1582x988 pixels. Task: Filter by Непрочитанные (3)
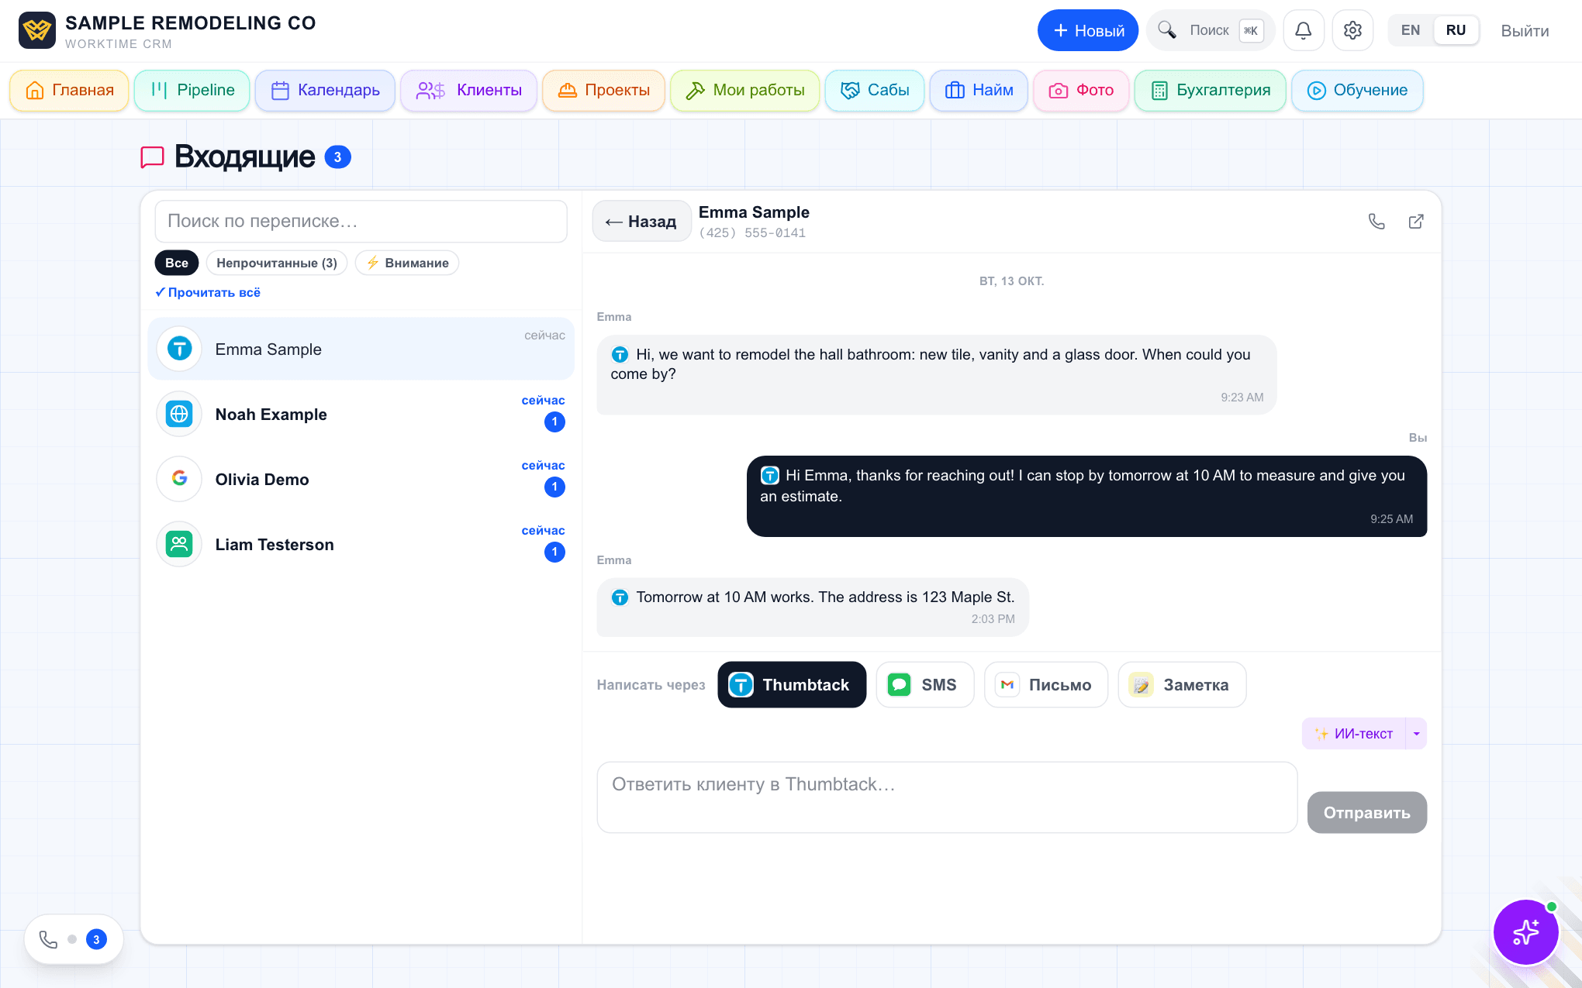coord(277,263)
